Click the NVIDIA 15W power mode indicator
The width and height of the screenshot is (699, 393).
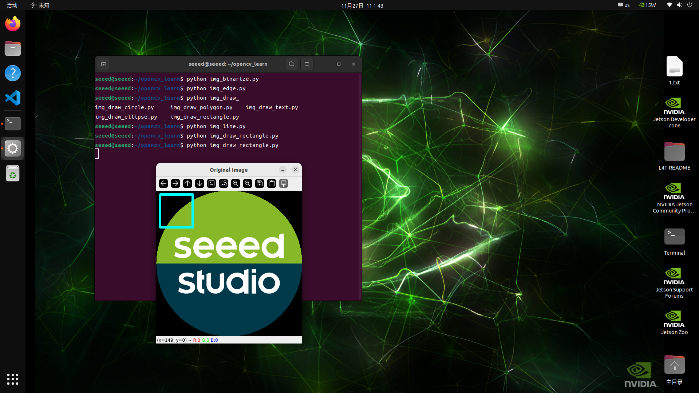pos(647,5)
